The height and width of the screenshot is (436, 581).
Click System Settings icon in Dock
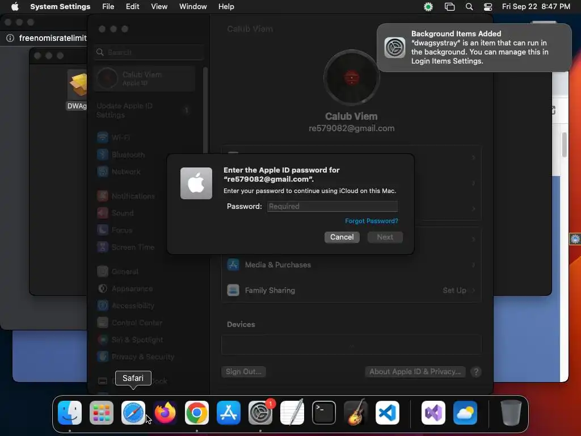pos(260,413)
